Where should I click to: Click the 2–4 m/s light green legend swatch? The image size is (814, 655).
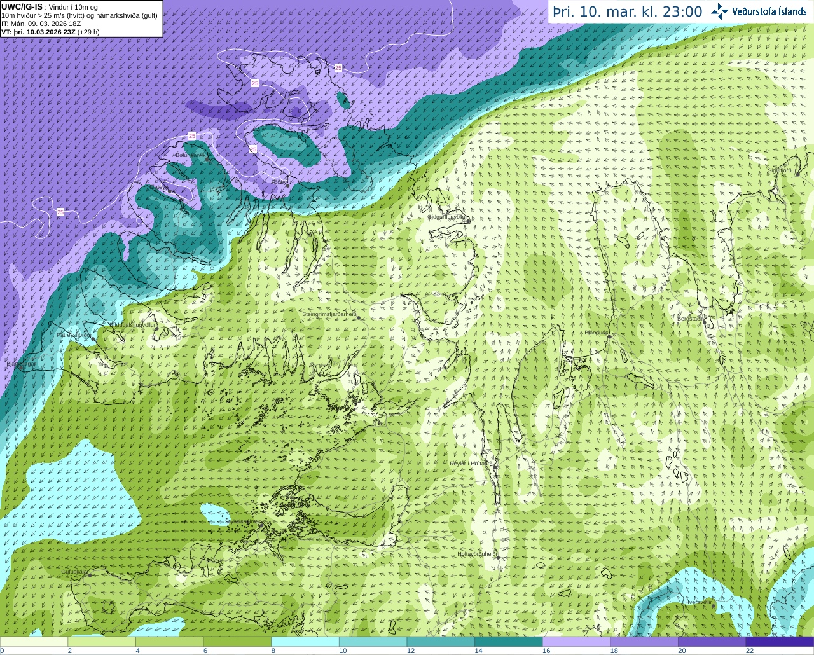click(x=102, y=642)
